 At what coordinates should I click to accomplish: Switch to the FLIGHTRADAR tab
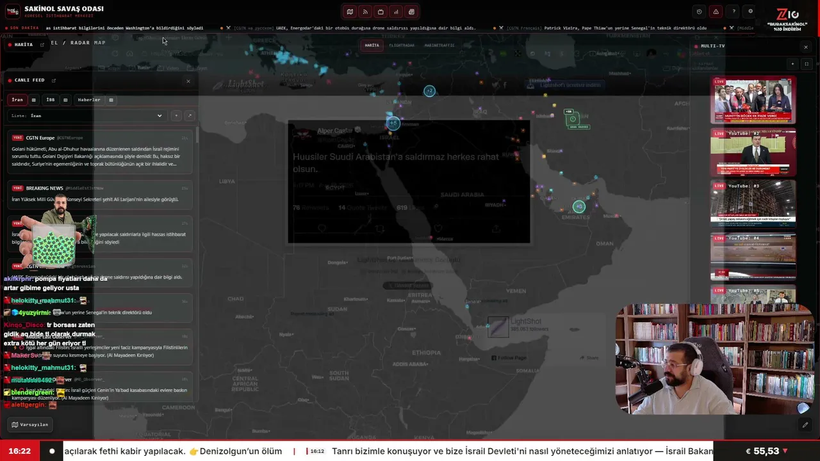[402, 45]
